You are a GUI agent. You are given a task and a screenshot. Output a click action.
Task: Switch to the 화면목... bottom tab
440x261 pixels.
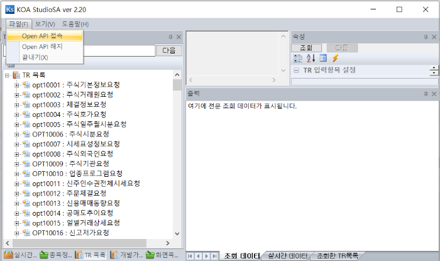[162, 255]
